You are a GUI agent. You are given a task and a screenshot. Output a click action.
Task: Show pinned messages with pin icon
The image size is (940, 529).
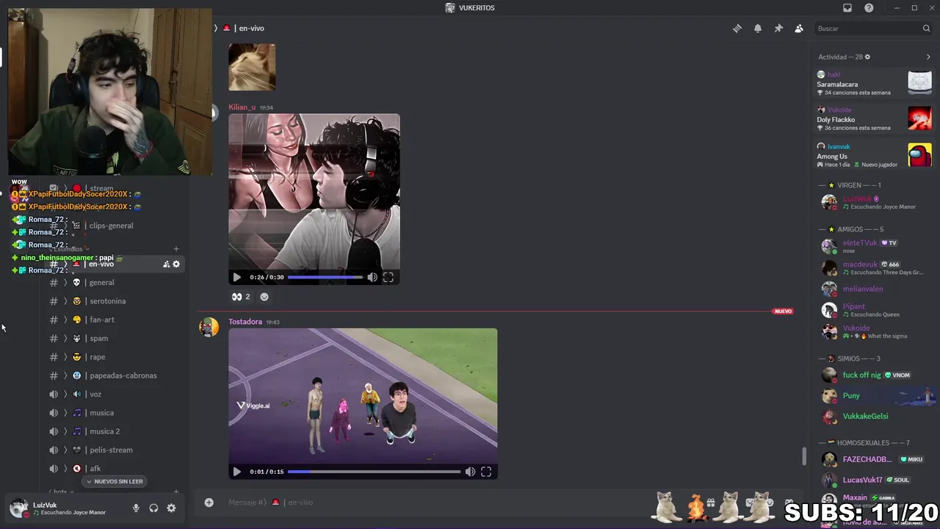pos(778,29)
